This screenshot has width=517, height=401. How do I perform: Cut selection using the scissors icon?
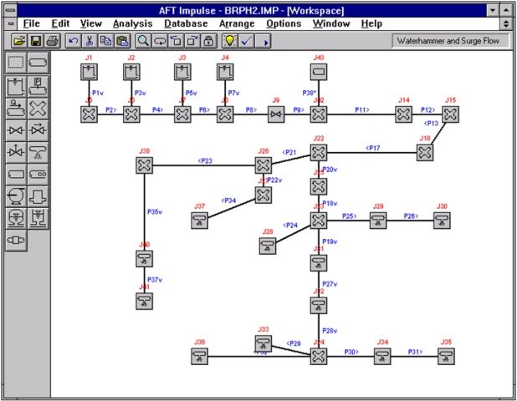click(x=90, y=41)
